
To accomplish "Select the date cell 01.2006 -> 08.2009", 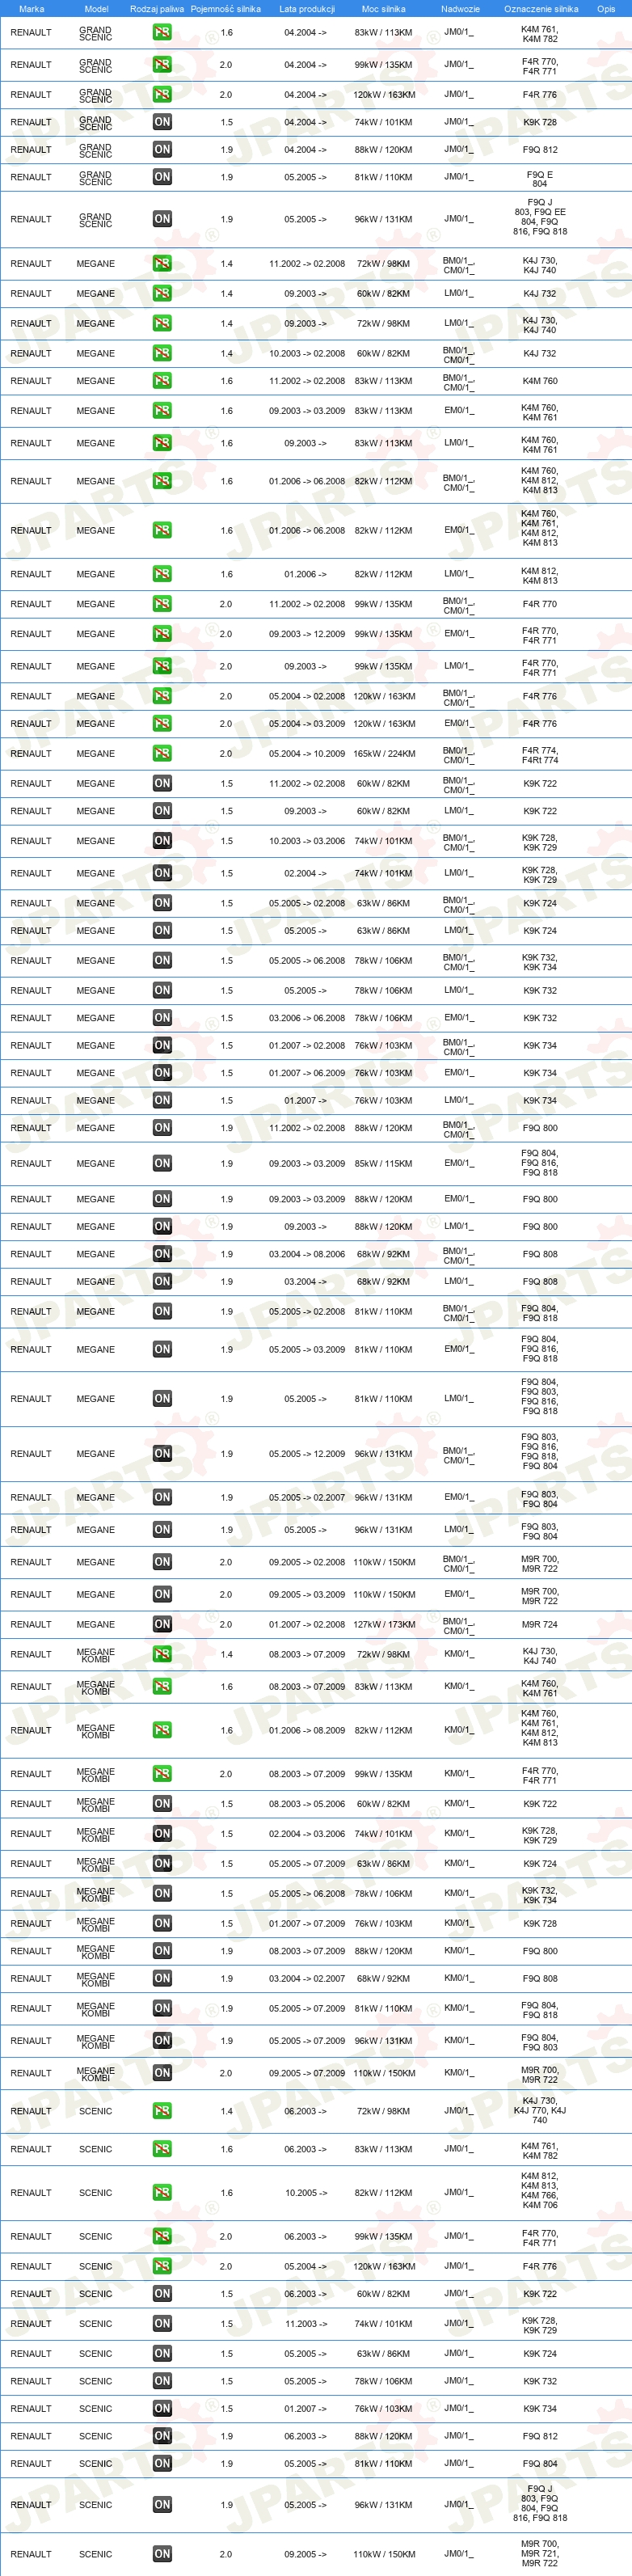I will pos(307,1731).
